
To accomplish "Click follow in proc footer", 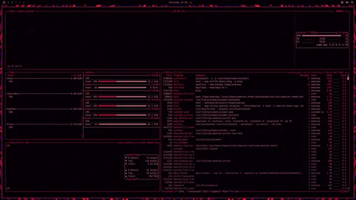I will (235, 192).
